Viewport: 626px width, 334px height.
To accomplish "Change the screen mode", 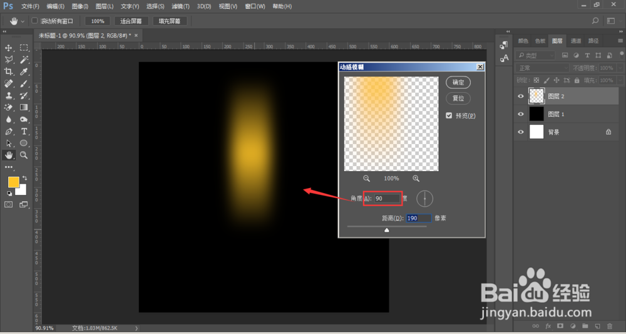I will (24, 204).
